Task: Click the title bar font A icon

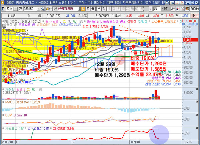Action: click(x=177, y=2)
